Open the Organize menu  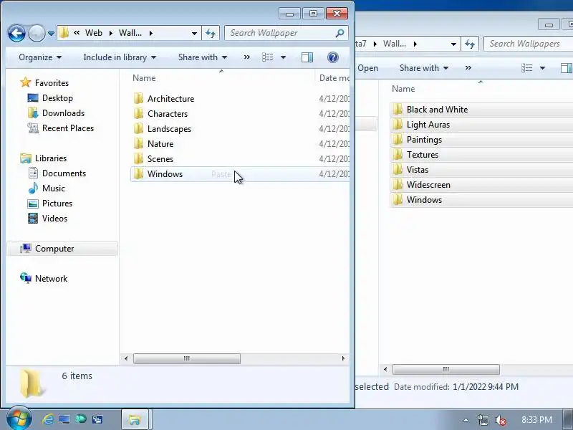tap(40, 57)
